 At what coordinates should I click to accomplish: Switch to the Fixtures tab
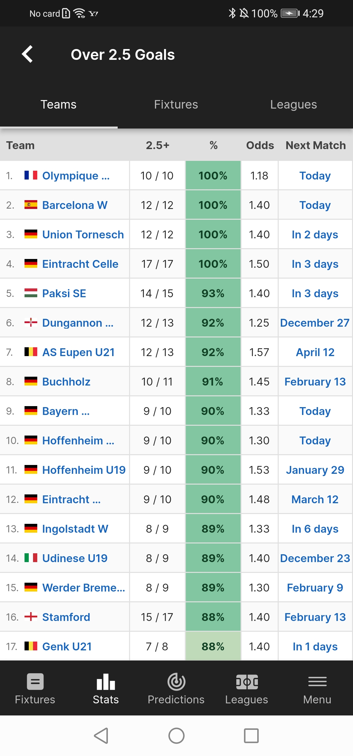tap(176, 105)
